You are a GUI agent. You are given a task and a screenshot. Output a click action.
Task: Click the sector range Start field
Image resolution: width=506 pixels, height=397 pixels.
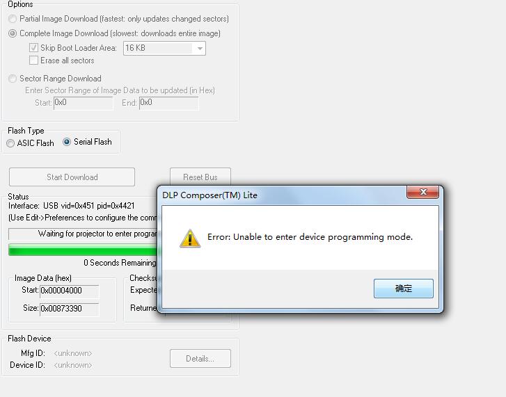point(84,103)
